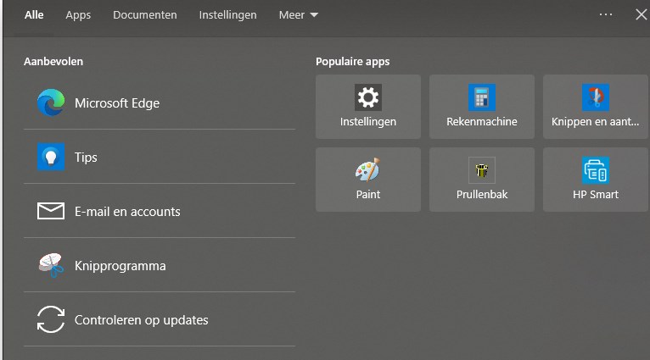
Task: Open the Knippen en aantekenen tile
Action: pyautogui.click(x=596, y=107)
